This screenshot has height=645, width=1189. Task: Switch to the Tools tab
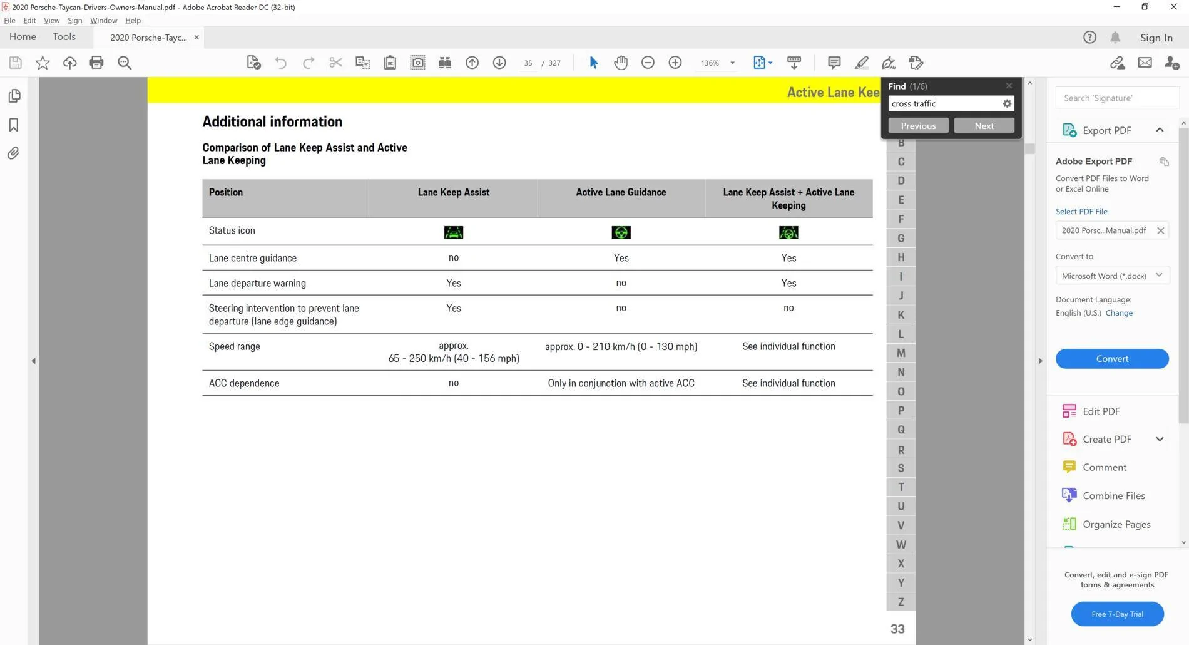pos(64,37)
